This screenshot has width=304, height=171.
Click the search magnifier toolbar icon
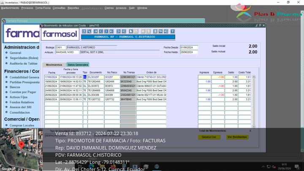tap(89, 31)
